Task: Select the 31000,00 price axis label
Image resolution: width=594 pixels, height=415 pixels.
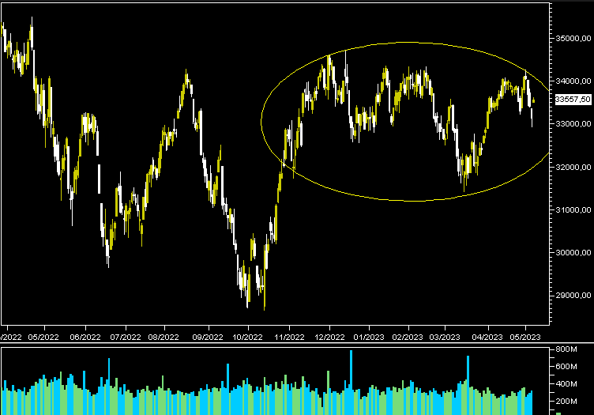Action: (x=573, y=210)
